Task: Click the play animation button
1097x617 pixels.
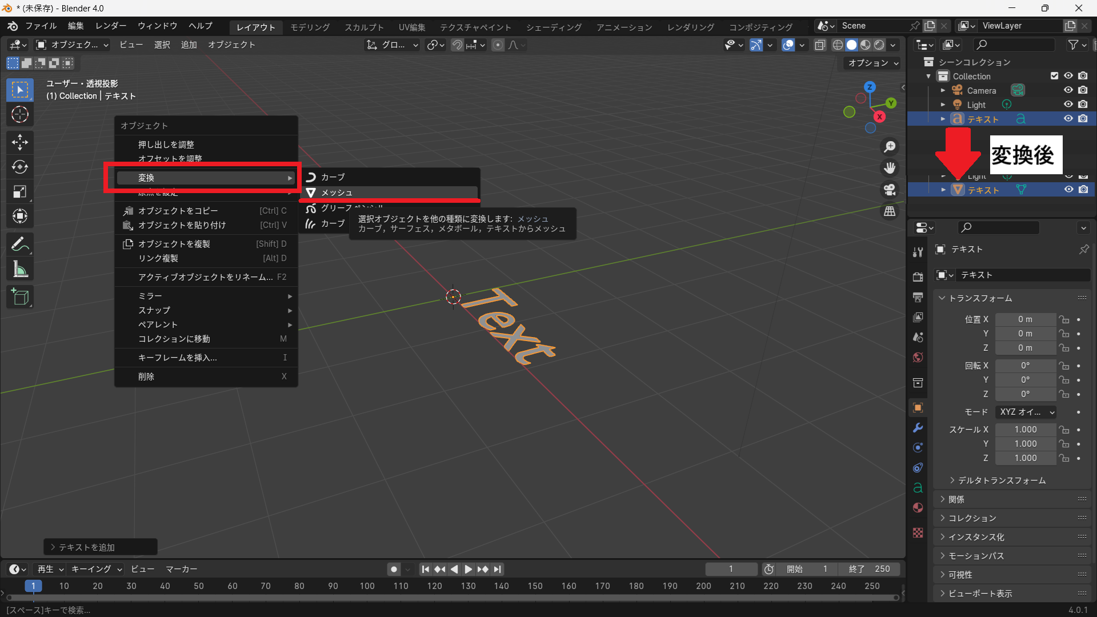Action: pyautogui.click(x=468, y=569)
